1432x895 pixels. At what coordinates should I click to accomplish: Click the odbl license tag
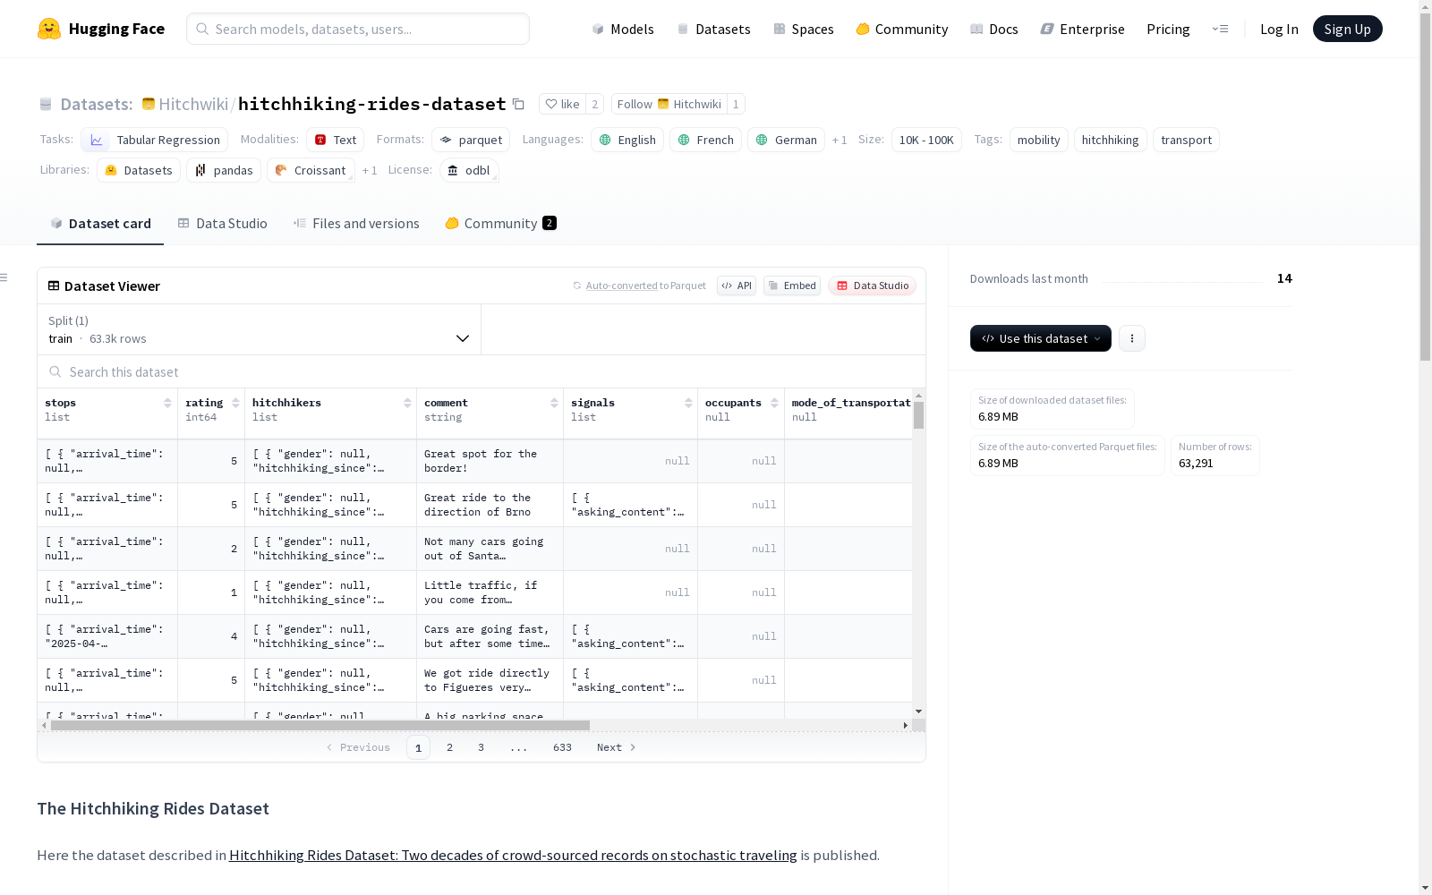tap(469, 170)
